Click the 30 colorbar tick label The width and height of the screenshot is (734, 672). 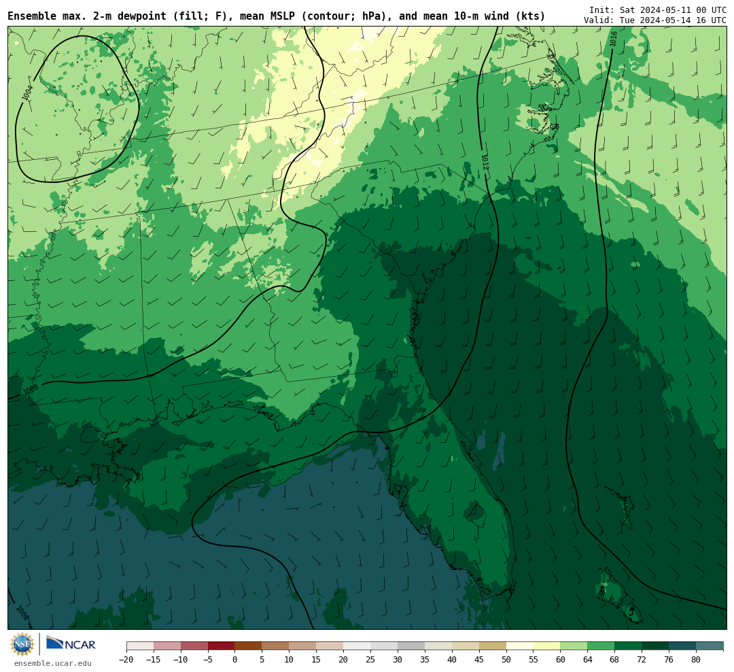[398, 660]
